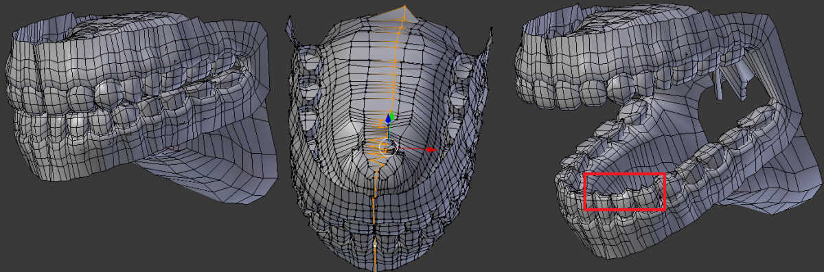Select the closed-jaw teeth model on the left

(141, 103)
